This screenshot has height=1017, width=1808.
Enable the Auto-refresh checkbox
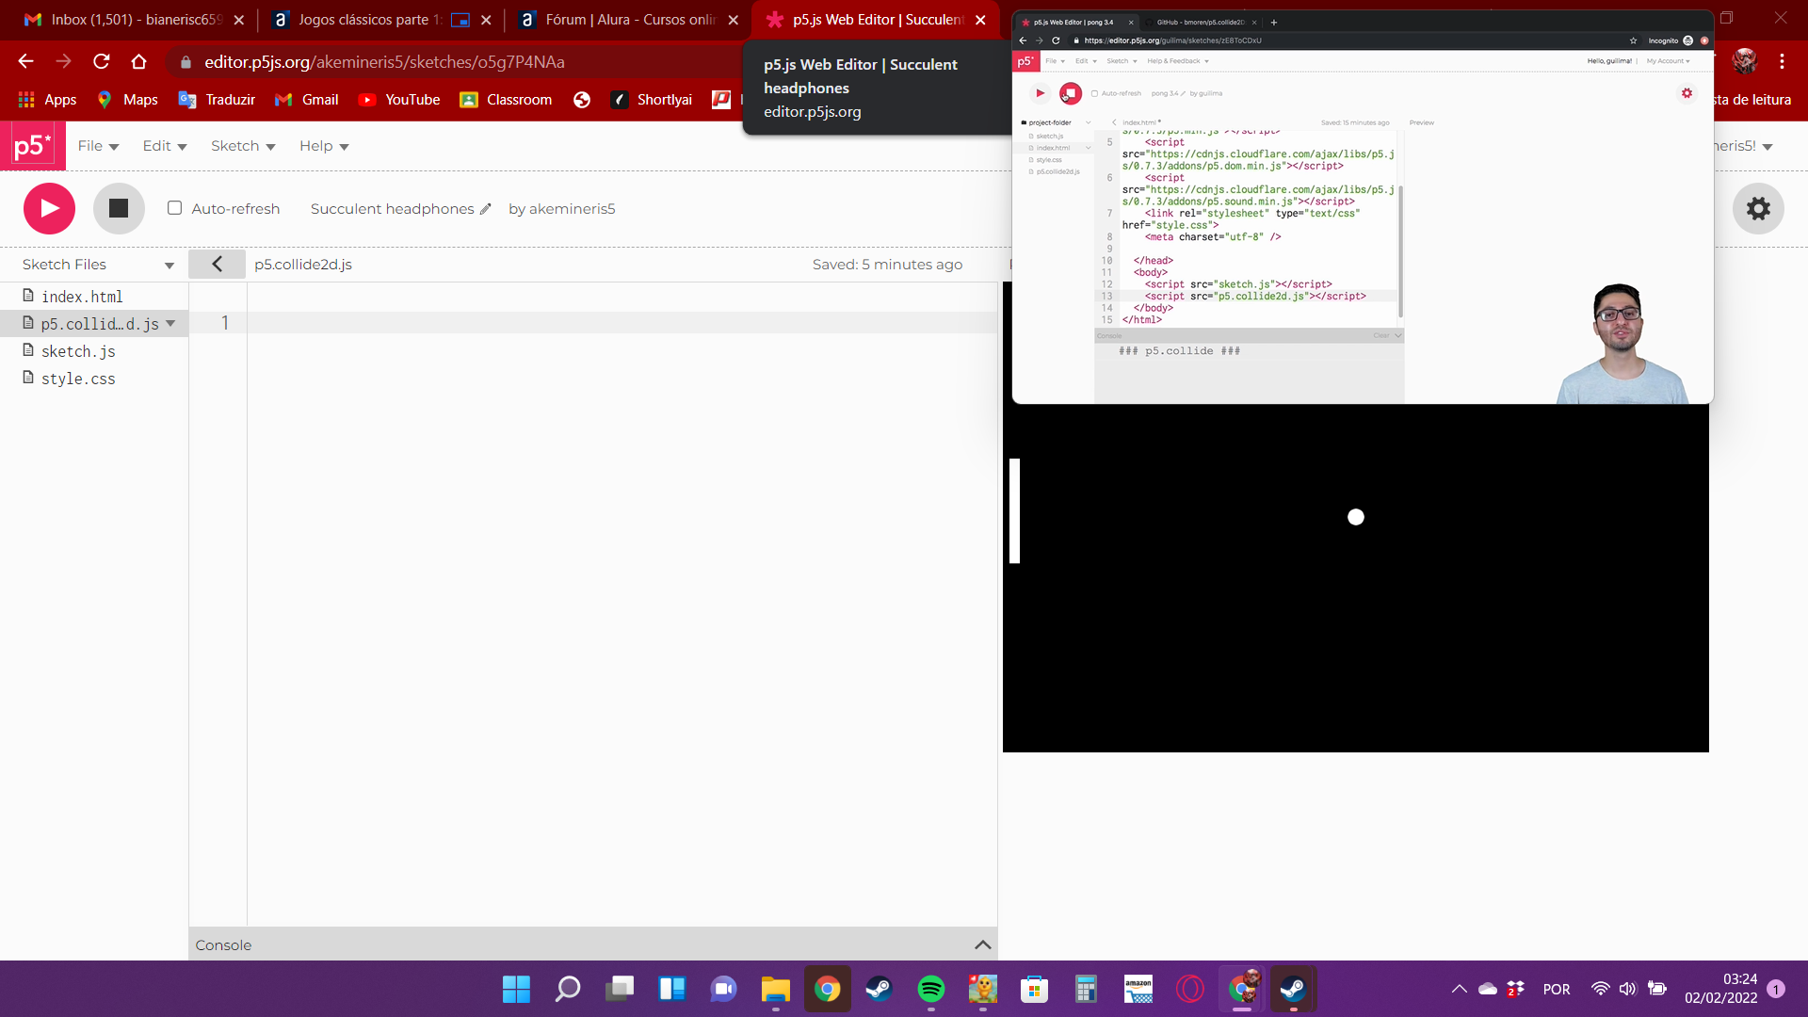click(174, 208)
